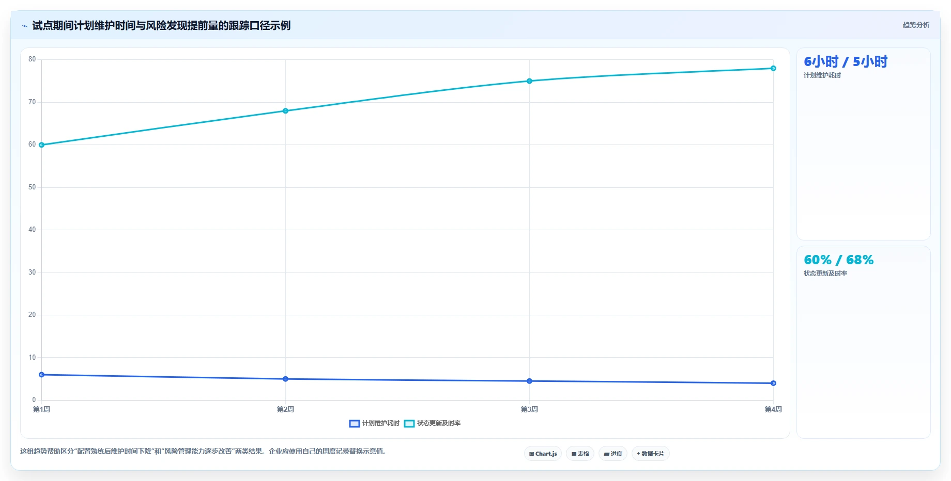951x481 pixels.
Task: Click the 6小时 / 5小时 value
Action: point(846,62)
